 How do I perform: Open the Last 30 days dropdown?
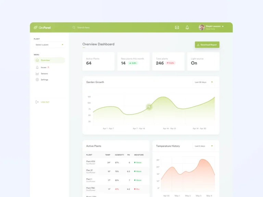[x=204, y=82]
